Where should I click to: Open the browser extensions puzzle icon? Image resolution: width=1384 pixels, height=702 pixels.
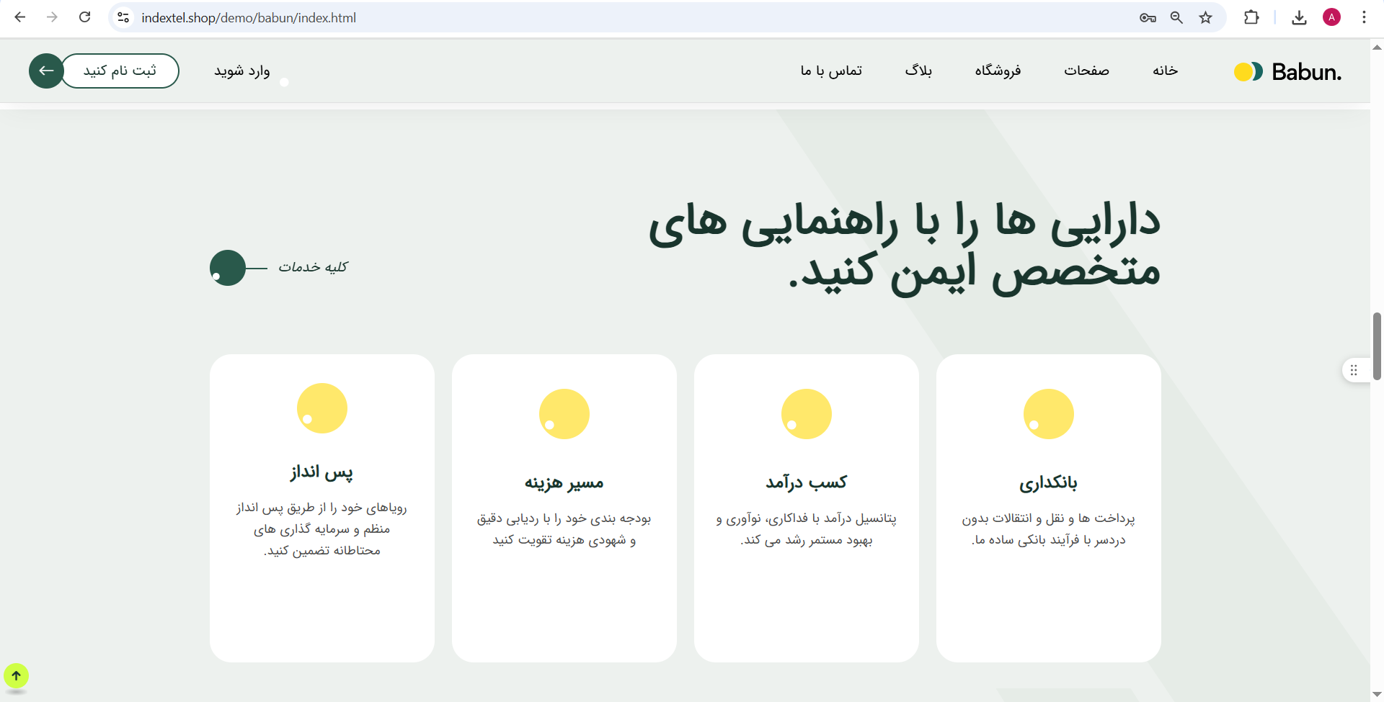point(1251,17)
